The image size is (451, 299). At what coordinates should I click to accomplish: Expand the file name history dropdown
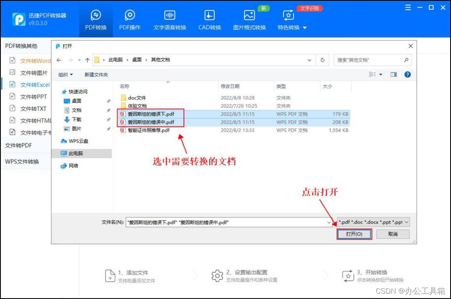[x=329, y=222]
